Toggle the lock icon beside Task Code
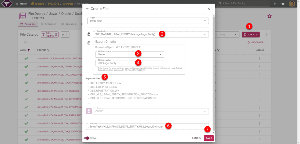Image resolution: width=300 pixels, height=144 pixels. point(89,34)
